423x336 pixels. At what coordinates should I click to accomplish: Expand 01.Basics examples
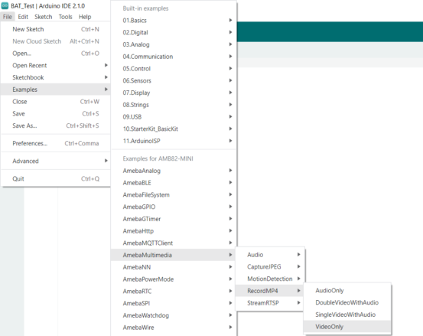pyautogui.click(x=174, y=20)
